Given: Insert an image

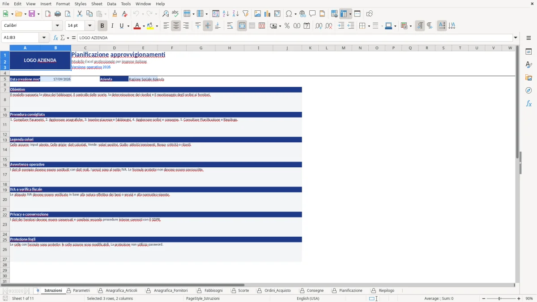Looking at the screenshot, I should coord(258,14).
